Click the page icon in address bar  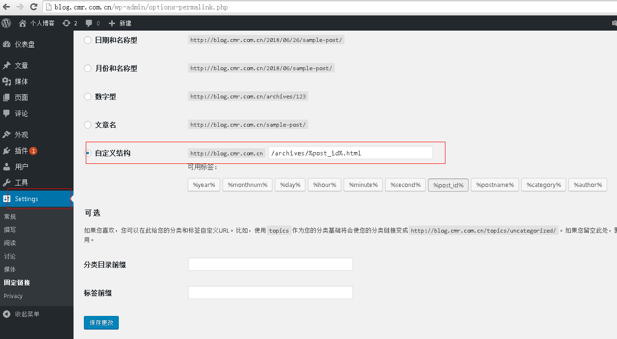49,7
